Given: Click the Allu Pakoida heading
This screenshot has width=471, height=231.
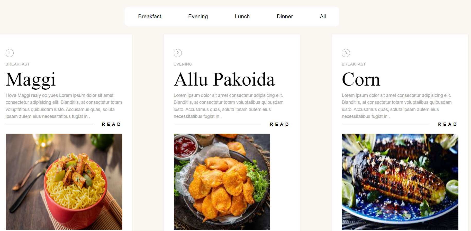Looking at the screenshot, I should click(x=224, y=79).
